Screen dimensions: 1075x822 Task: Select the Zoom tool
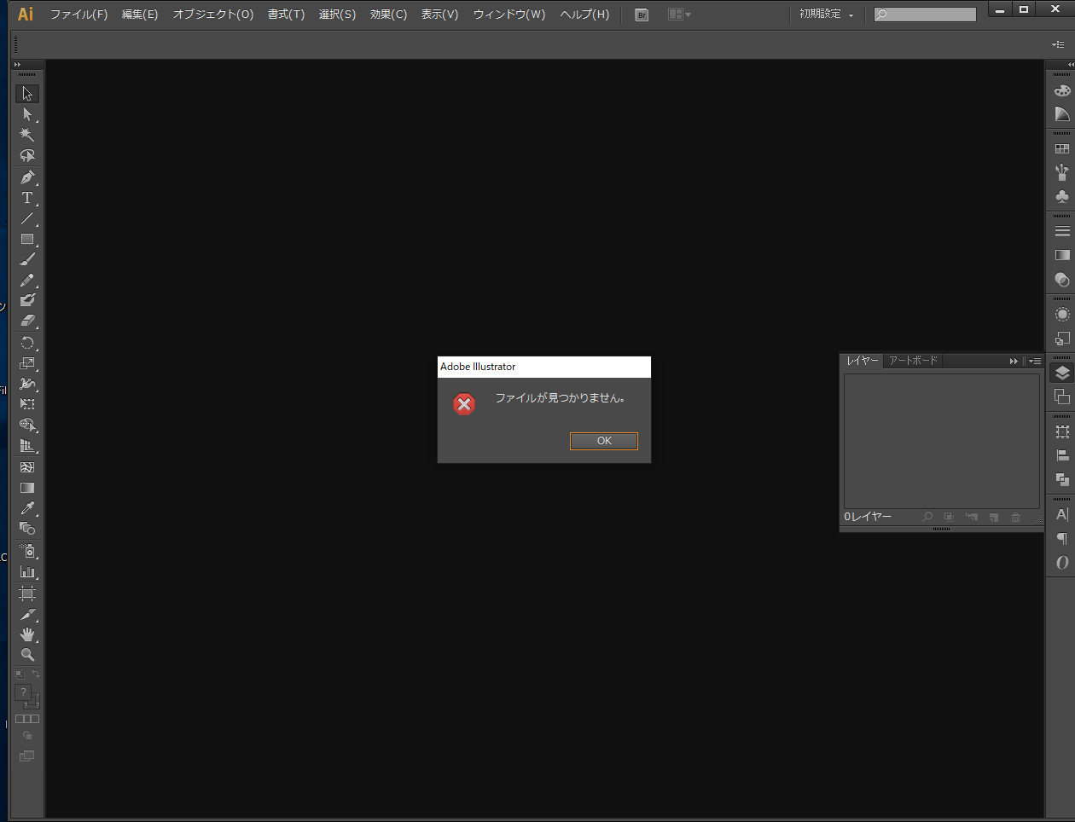(x=27, y=655)
